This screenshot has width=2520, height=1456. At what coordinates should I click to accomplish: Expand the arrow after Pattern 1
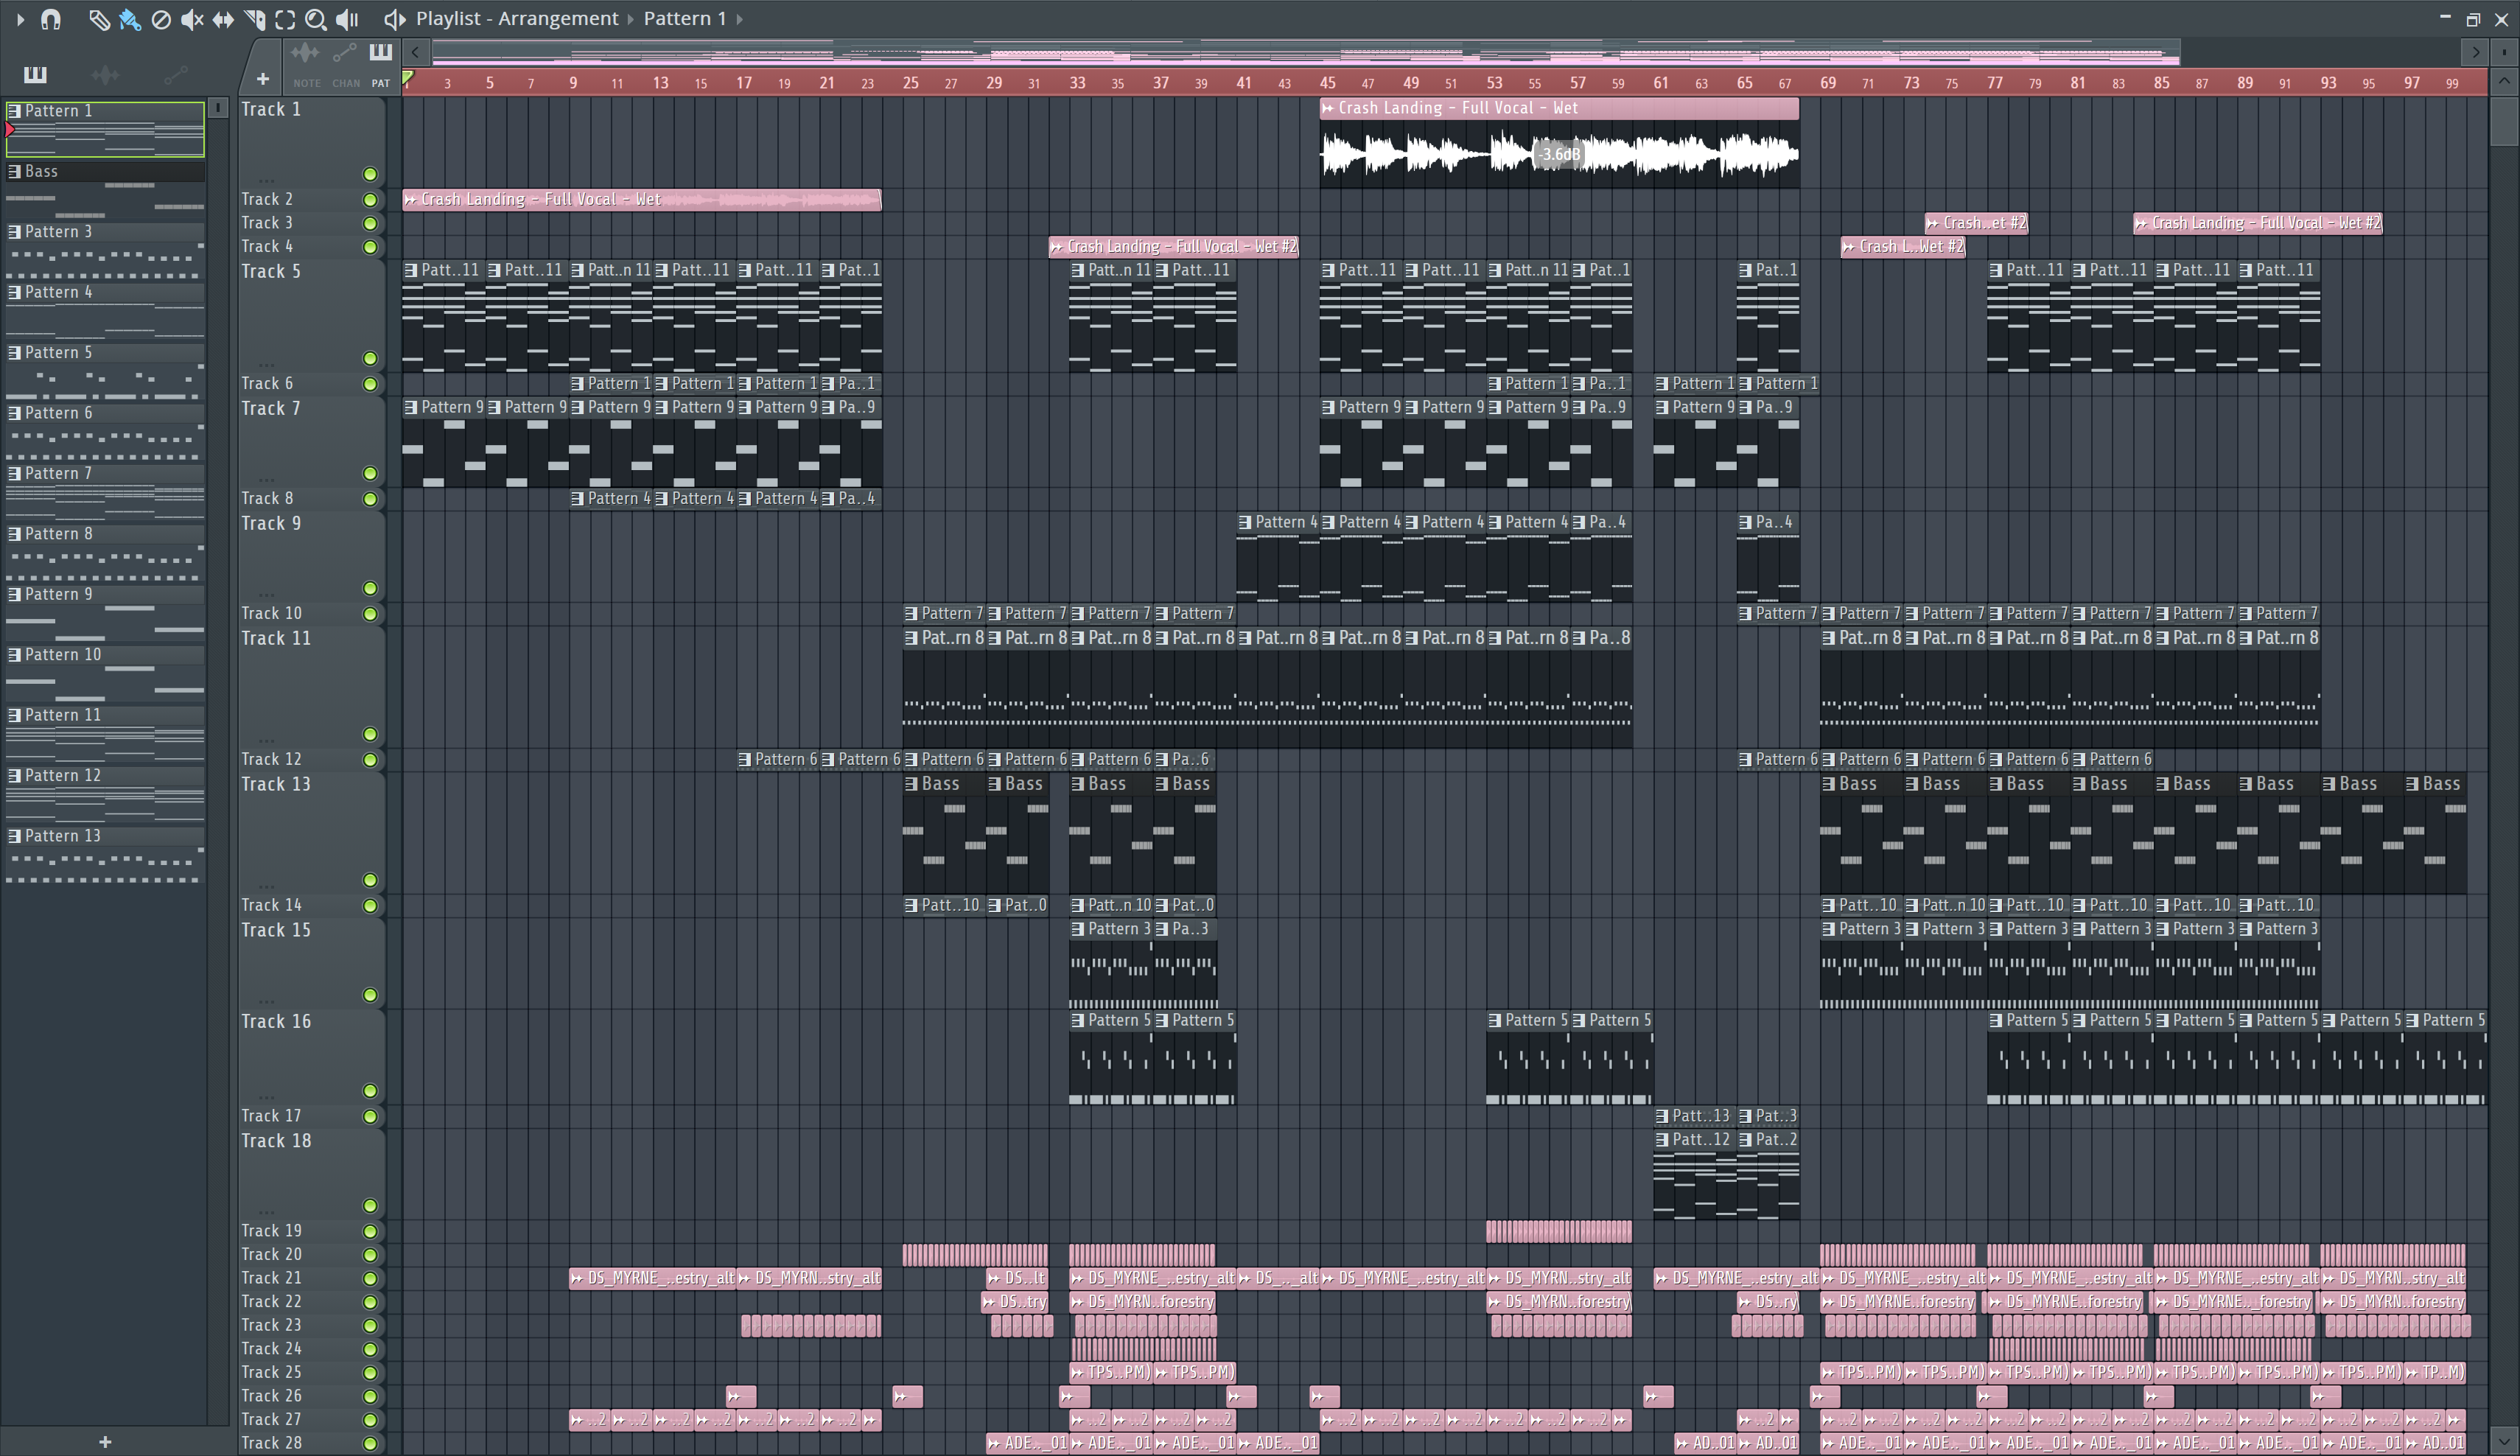pos(740,19)
